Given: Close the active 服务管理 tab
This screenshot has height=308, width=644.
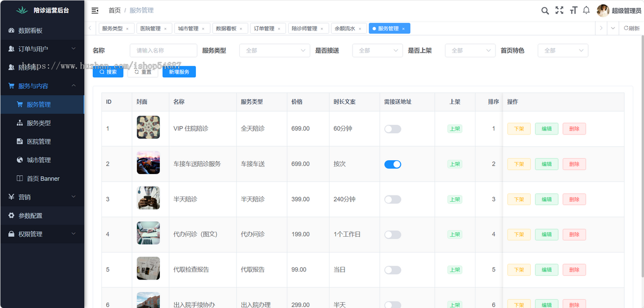Looking at the screenshot, I should point(404,29).
